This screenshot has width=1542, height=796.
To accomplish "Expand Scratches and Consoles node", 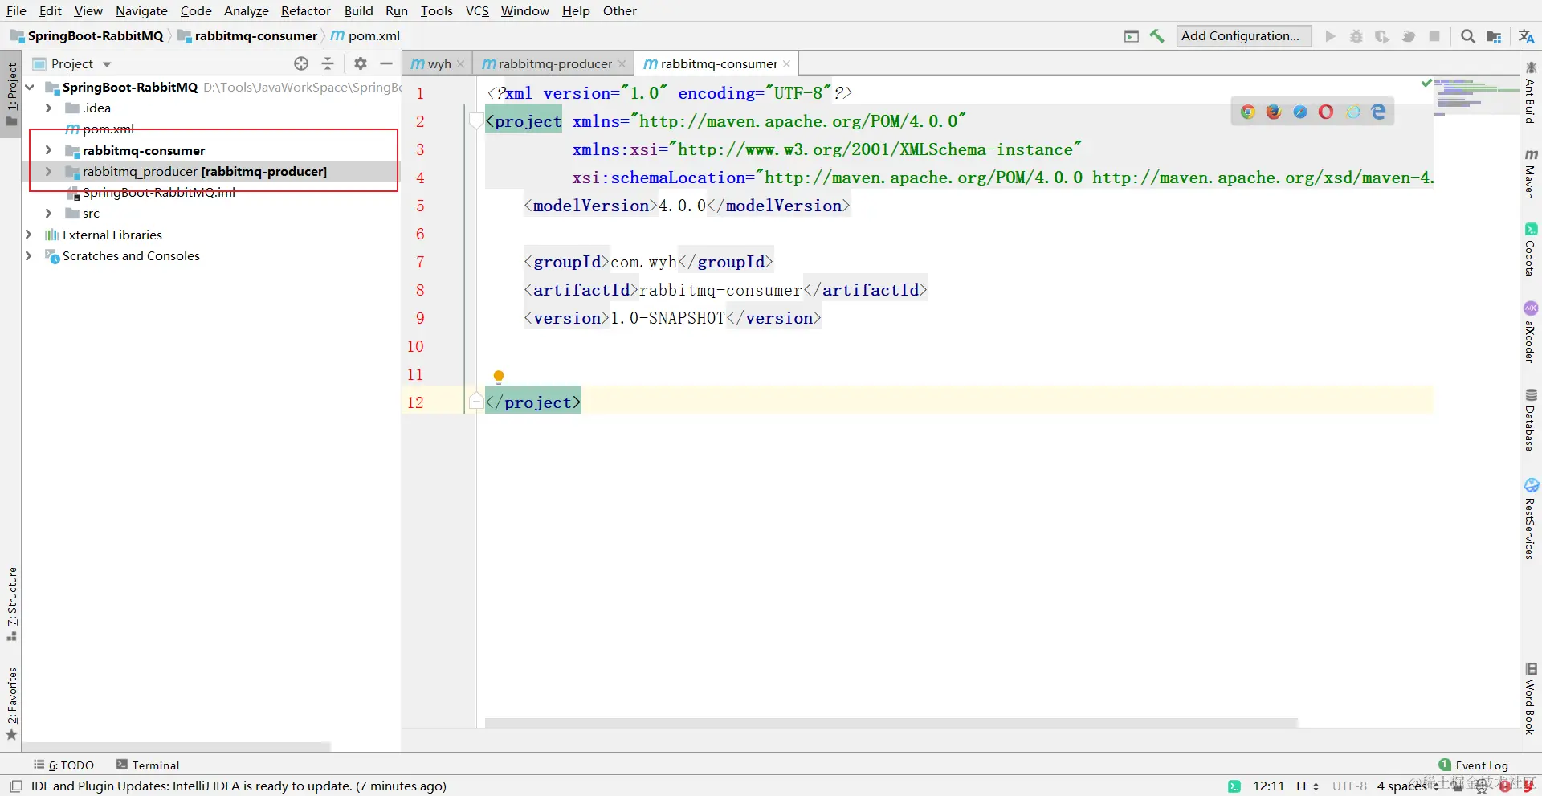I will pyautogui.click(x=29, y=255).
